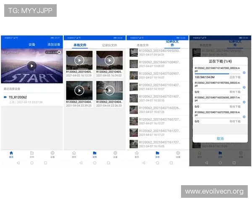252x202 pixels.
Task: Open thumbnail of file dated 2021-04-07 10:09:07
Action: pyautogui.click(x=134, y=64)
